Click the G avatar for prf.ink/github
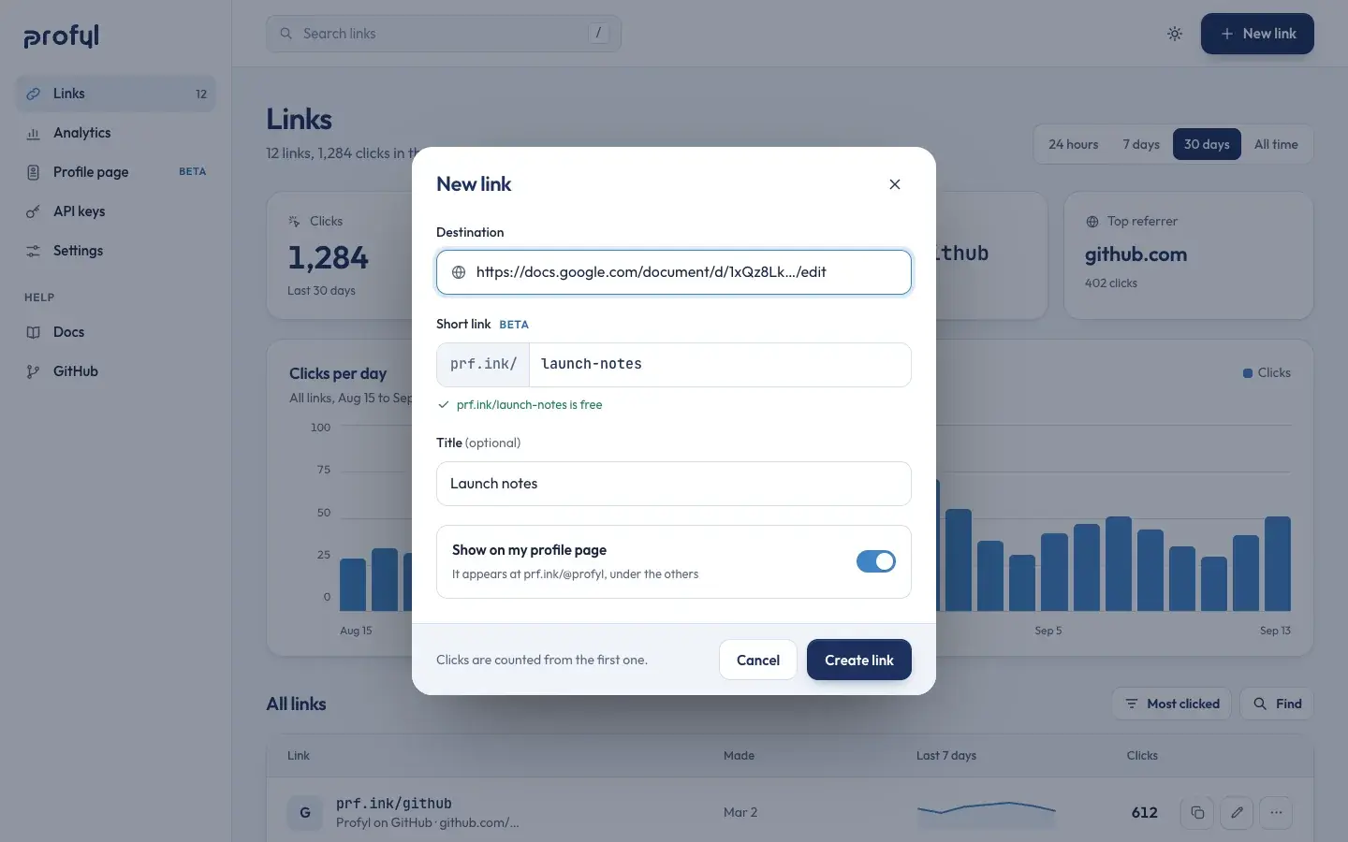 coord(305,813)
